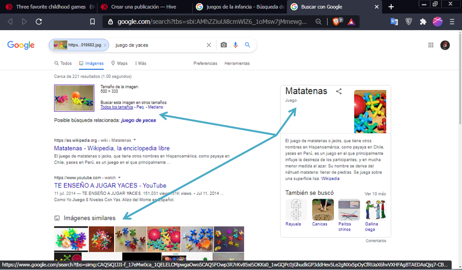Open the Matatenas knowledge panel photo

(370, 112)
